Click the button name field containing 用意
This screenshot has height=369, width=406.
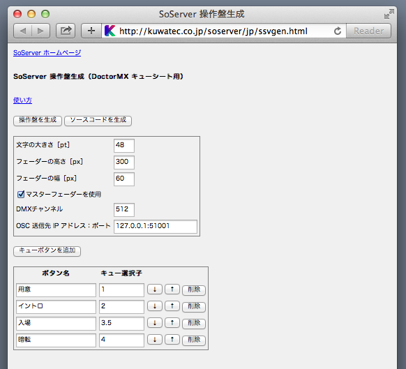click(56, 290)
